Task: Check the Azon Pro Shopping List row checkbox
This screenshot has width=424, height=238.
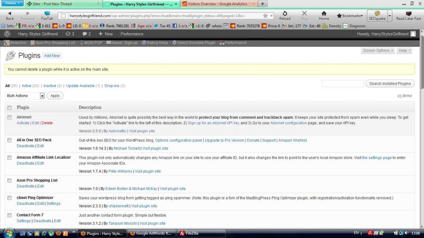Action: 9,181
